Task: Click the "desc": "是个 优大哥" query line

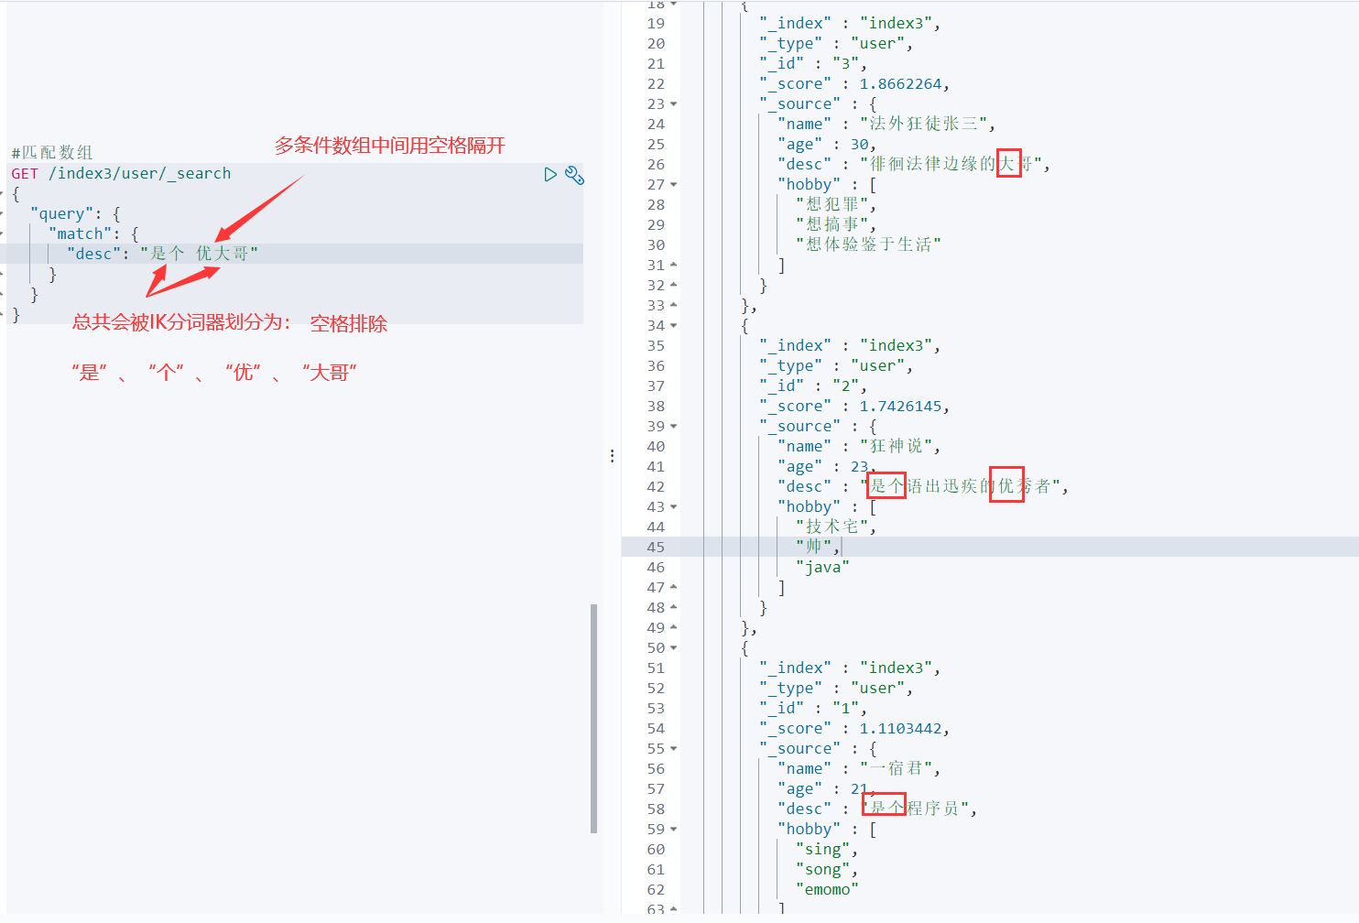Action: tap(162, 254)
